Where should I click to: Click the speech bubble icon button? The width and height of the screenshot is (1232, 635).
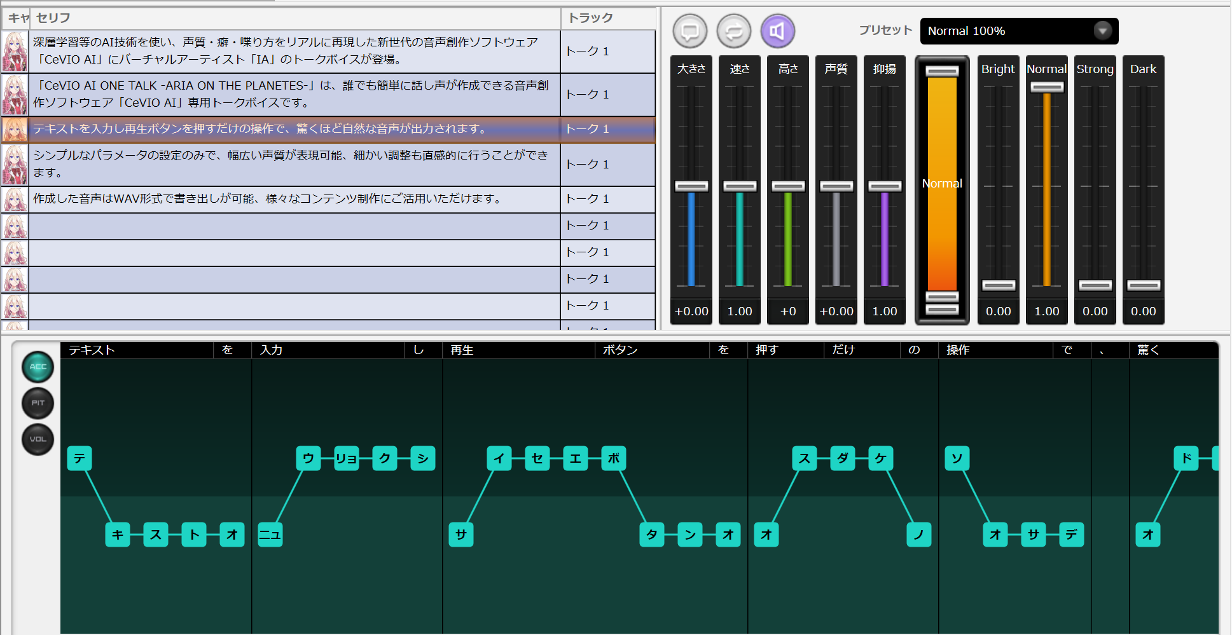(x=690, y=31)
